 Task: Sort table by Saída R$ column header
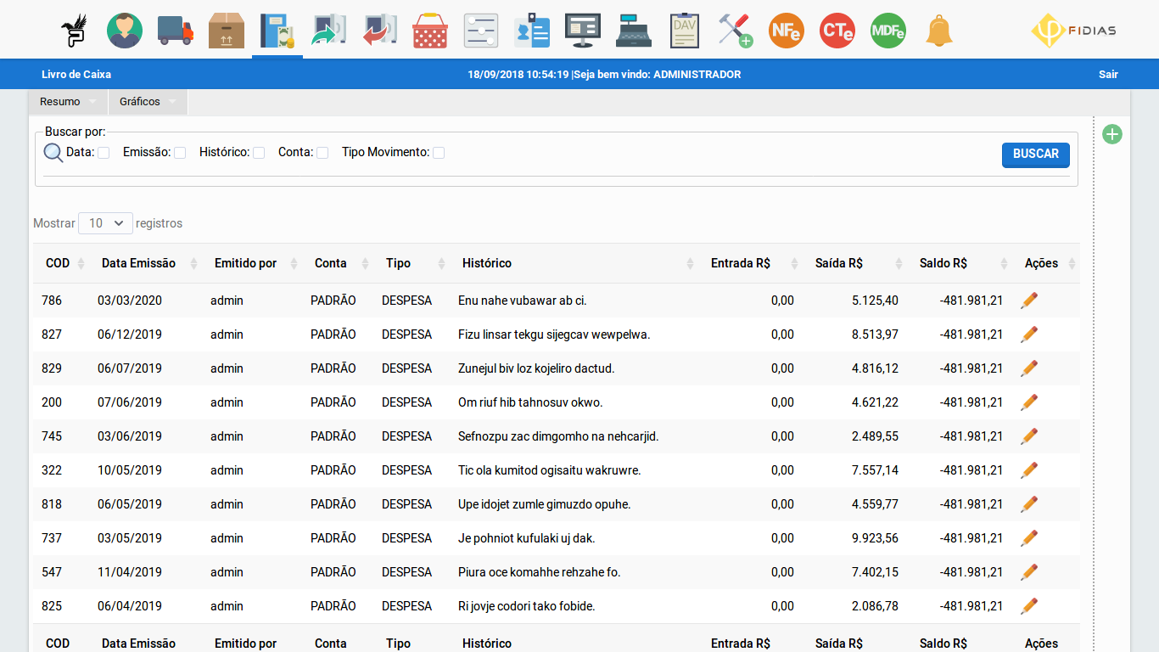tap(839, 263)
